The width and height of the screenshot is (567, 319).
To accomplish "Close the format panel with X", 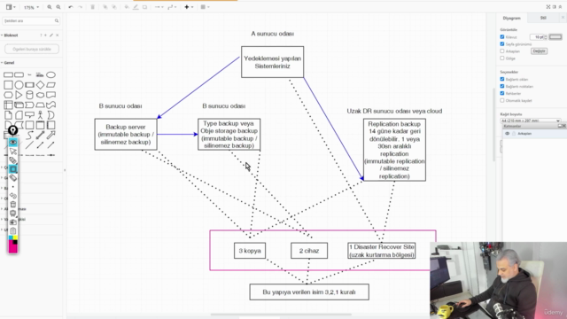I will click(x=563, y=18).
